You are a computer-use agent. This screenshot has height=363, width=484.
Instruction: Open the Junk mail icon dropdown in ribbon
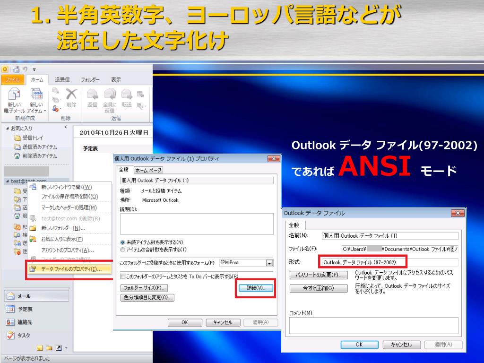tap(57, 109)
